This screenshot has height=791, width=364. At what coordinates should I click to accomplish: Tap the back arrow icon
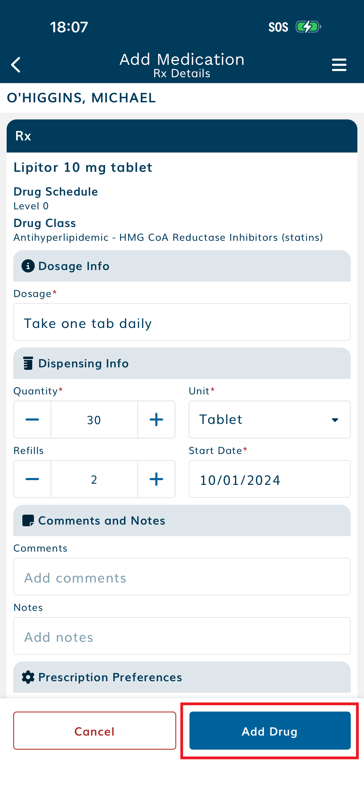coord(16,65)
